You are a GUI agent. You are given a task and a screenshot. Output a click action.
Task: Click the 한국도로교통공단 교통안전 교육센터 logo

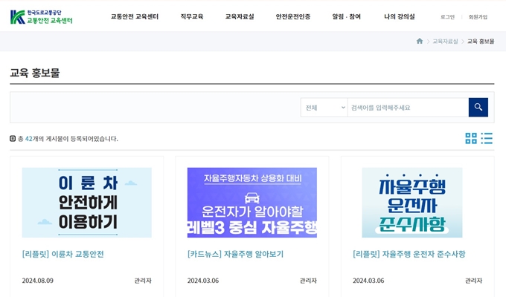pyautogui.click(x=42, y=17)
